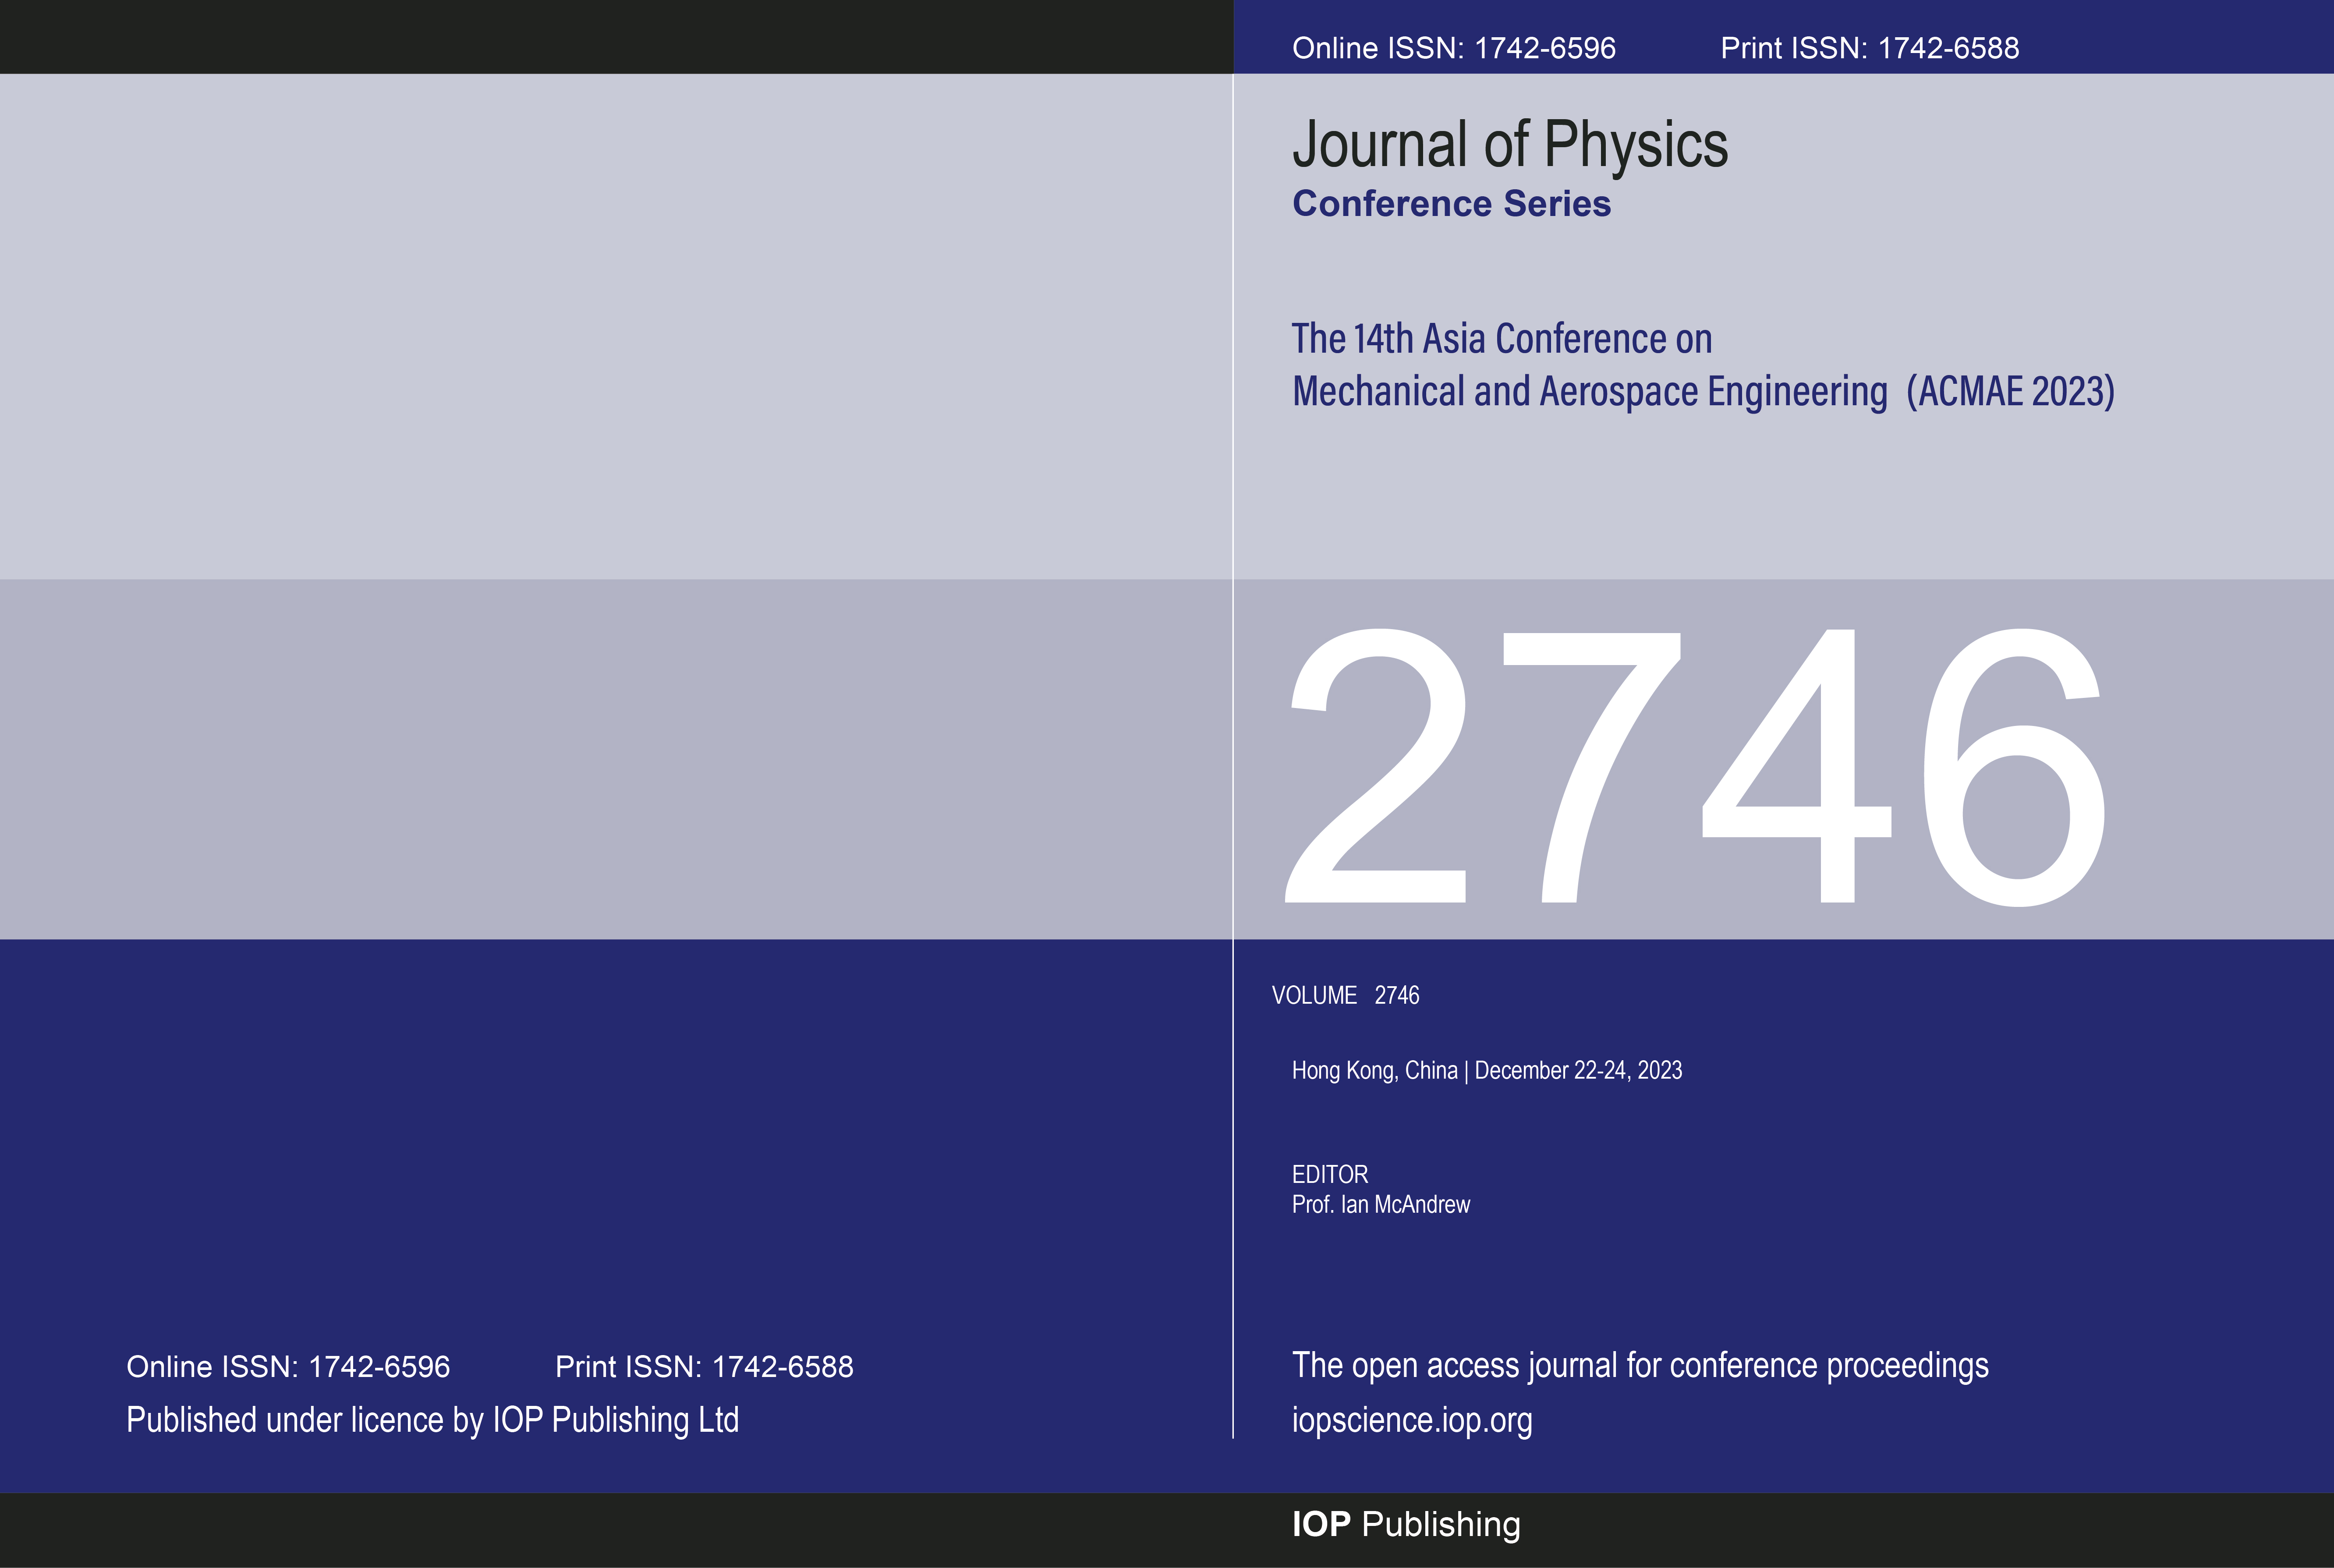Select the 'Journal of Physics' title
This screenshot has height=1568, width=2334.
coord(1510,146)
